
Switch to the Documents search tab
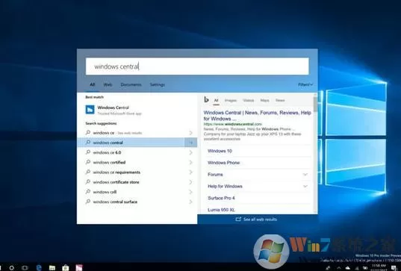point(131,84)
